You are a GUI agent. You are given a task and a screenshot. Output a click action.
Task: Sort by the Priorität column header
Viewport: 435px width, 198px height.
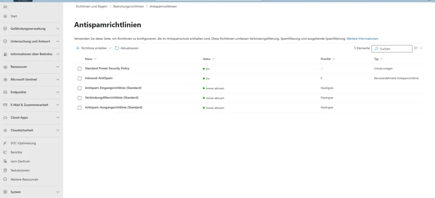click(325, 59)
